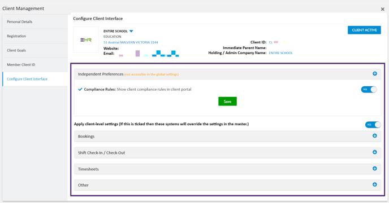The width and height of the screenshot is (389, 203).
Task: Open ENTIRE SCHOOL holding company link
Action: [280, 53]
